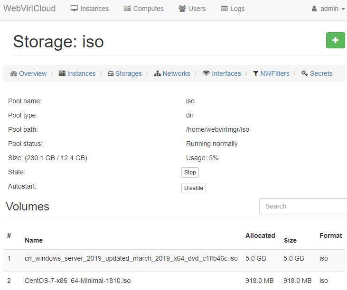The height and width of the screenshot is (290, 347).
Task: Click the Interfaces wifi icon
Action: [206, 73]
